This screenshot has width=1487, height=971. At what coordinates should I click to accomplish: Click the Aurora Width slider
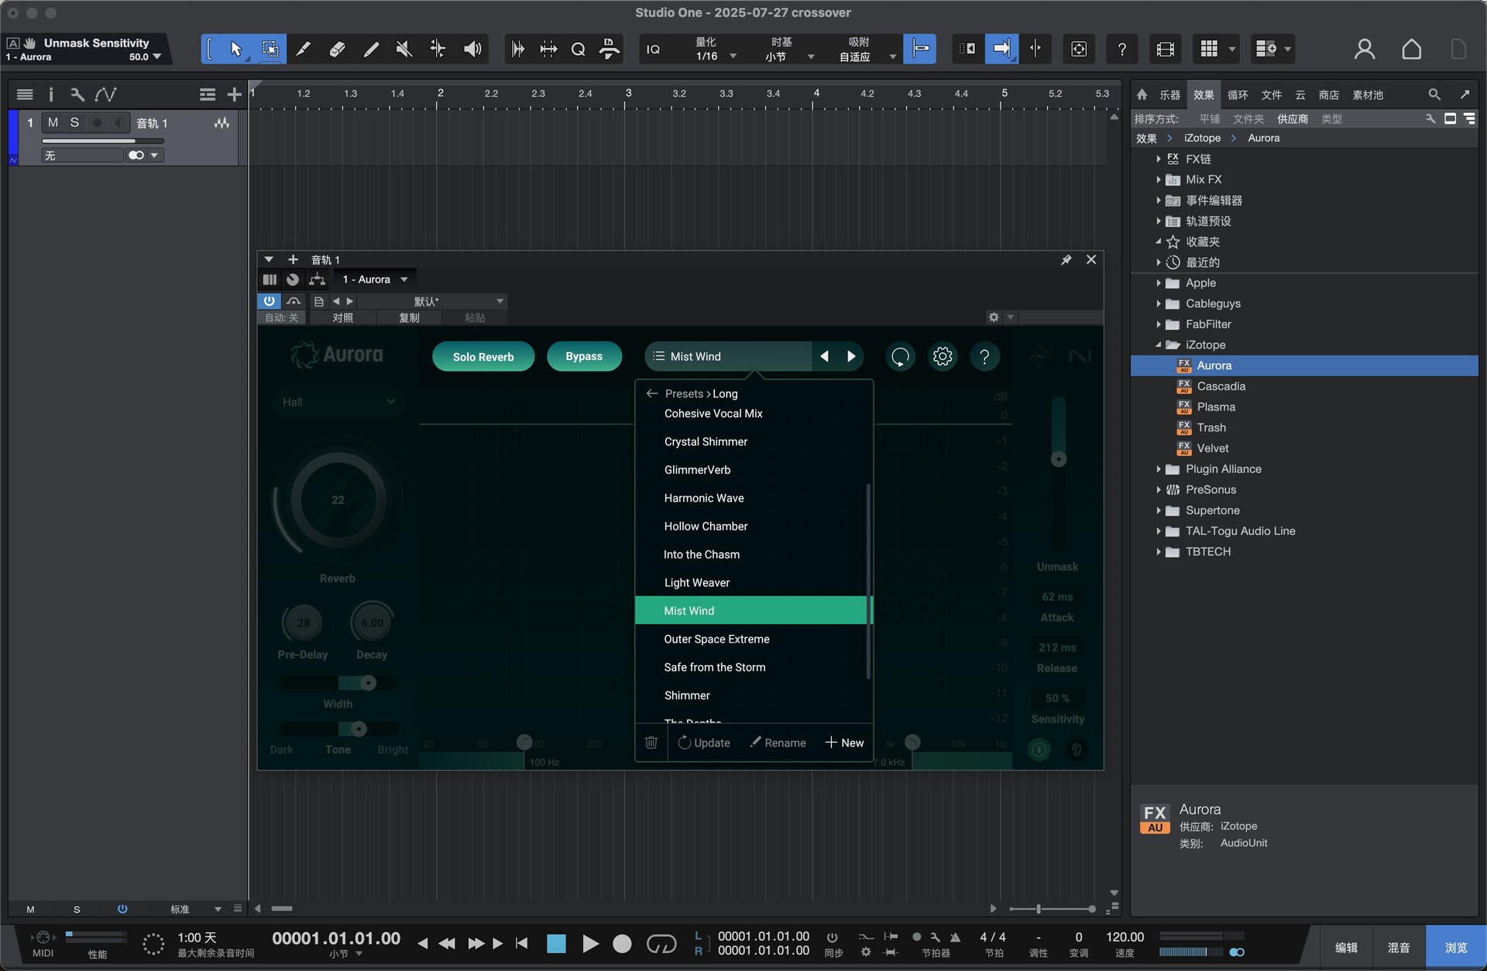coord(338,683)
